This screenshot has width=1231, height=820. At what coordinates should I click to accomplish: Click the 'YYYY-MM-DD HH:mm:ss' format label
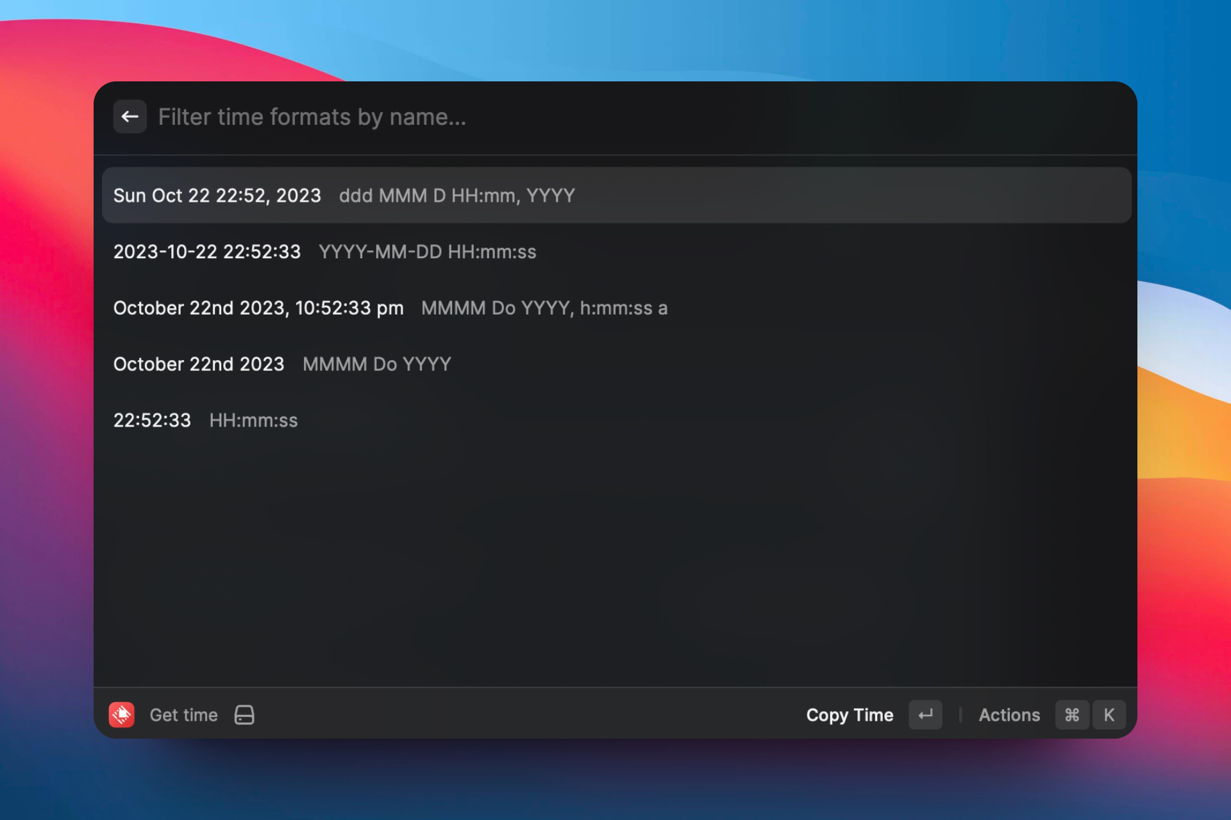point(427,252)
